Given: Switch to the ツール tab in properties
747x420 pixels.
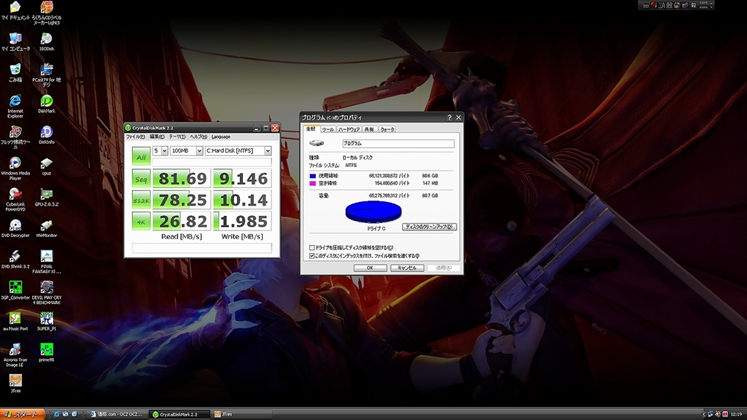Looking at the screenshot, I should 328,130.
